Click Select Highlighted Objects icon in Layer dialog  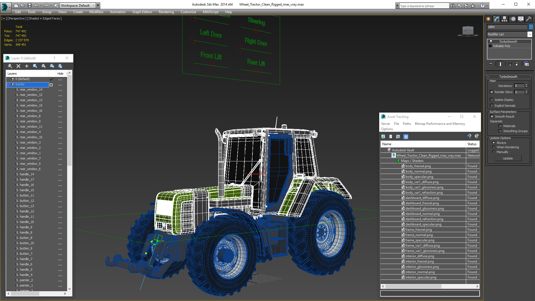(x=35, y=66)
